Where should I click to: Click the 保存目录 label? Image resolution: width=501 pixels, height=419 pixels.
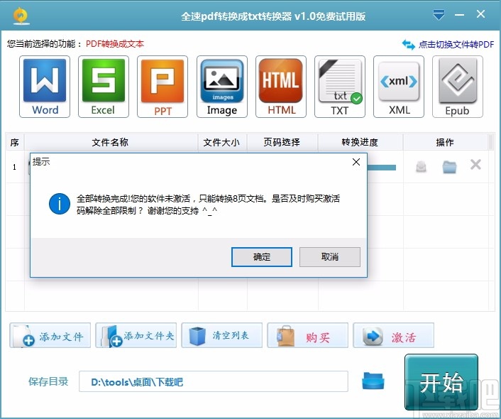[48, 381]
